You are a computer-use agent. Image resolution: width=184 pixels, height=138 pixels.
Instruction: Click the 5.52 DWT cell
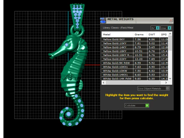click(153, 63)
